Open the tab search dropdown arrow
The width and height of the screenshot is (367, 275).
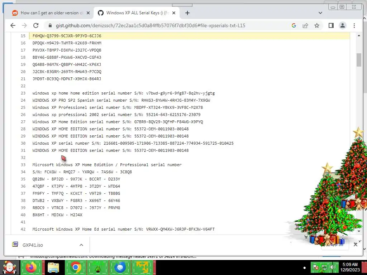pyautogui.click(x=320, y=13)
